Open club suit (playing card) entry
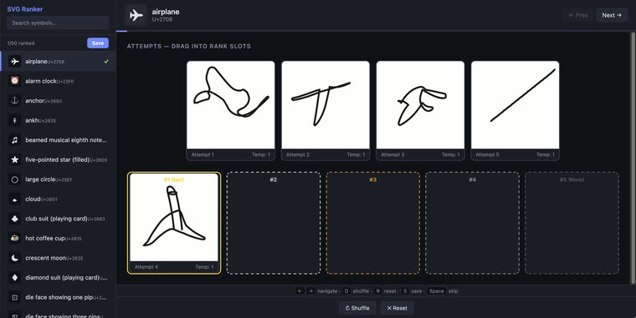The height and width of the screenshot is (318, 636). (58, 219)
